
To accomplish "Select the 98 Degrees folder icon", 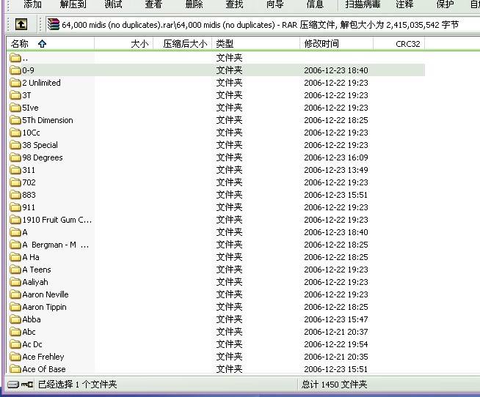I will pyautogui.click(x=15, y=157).
